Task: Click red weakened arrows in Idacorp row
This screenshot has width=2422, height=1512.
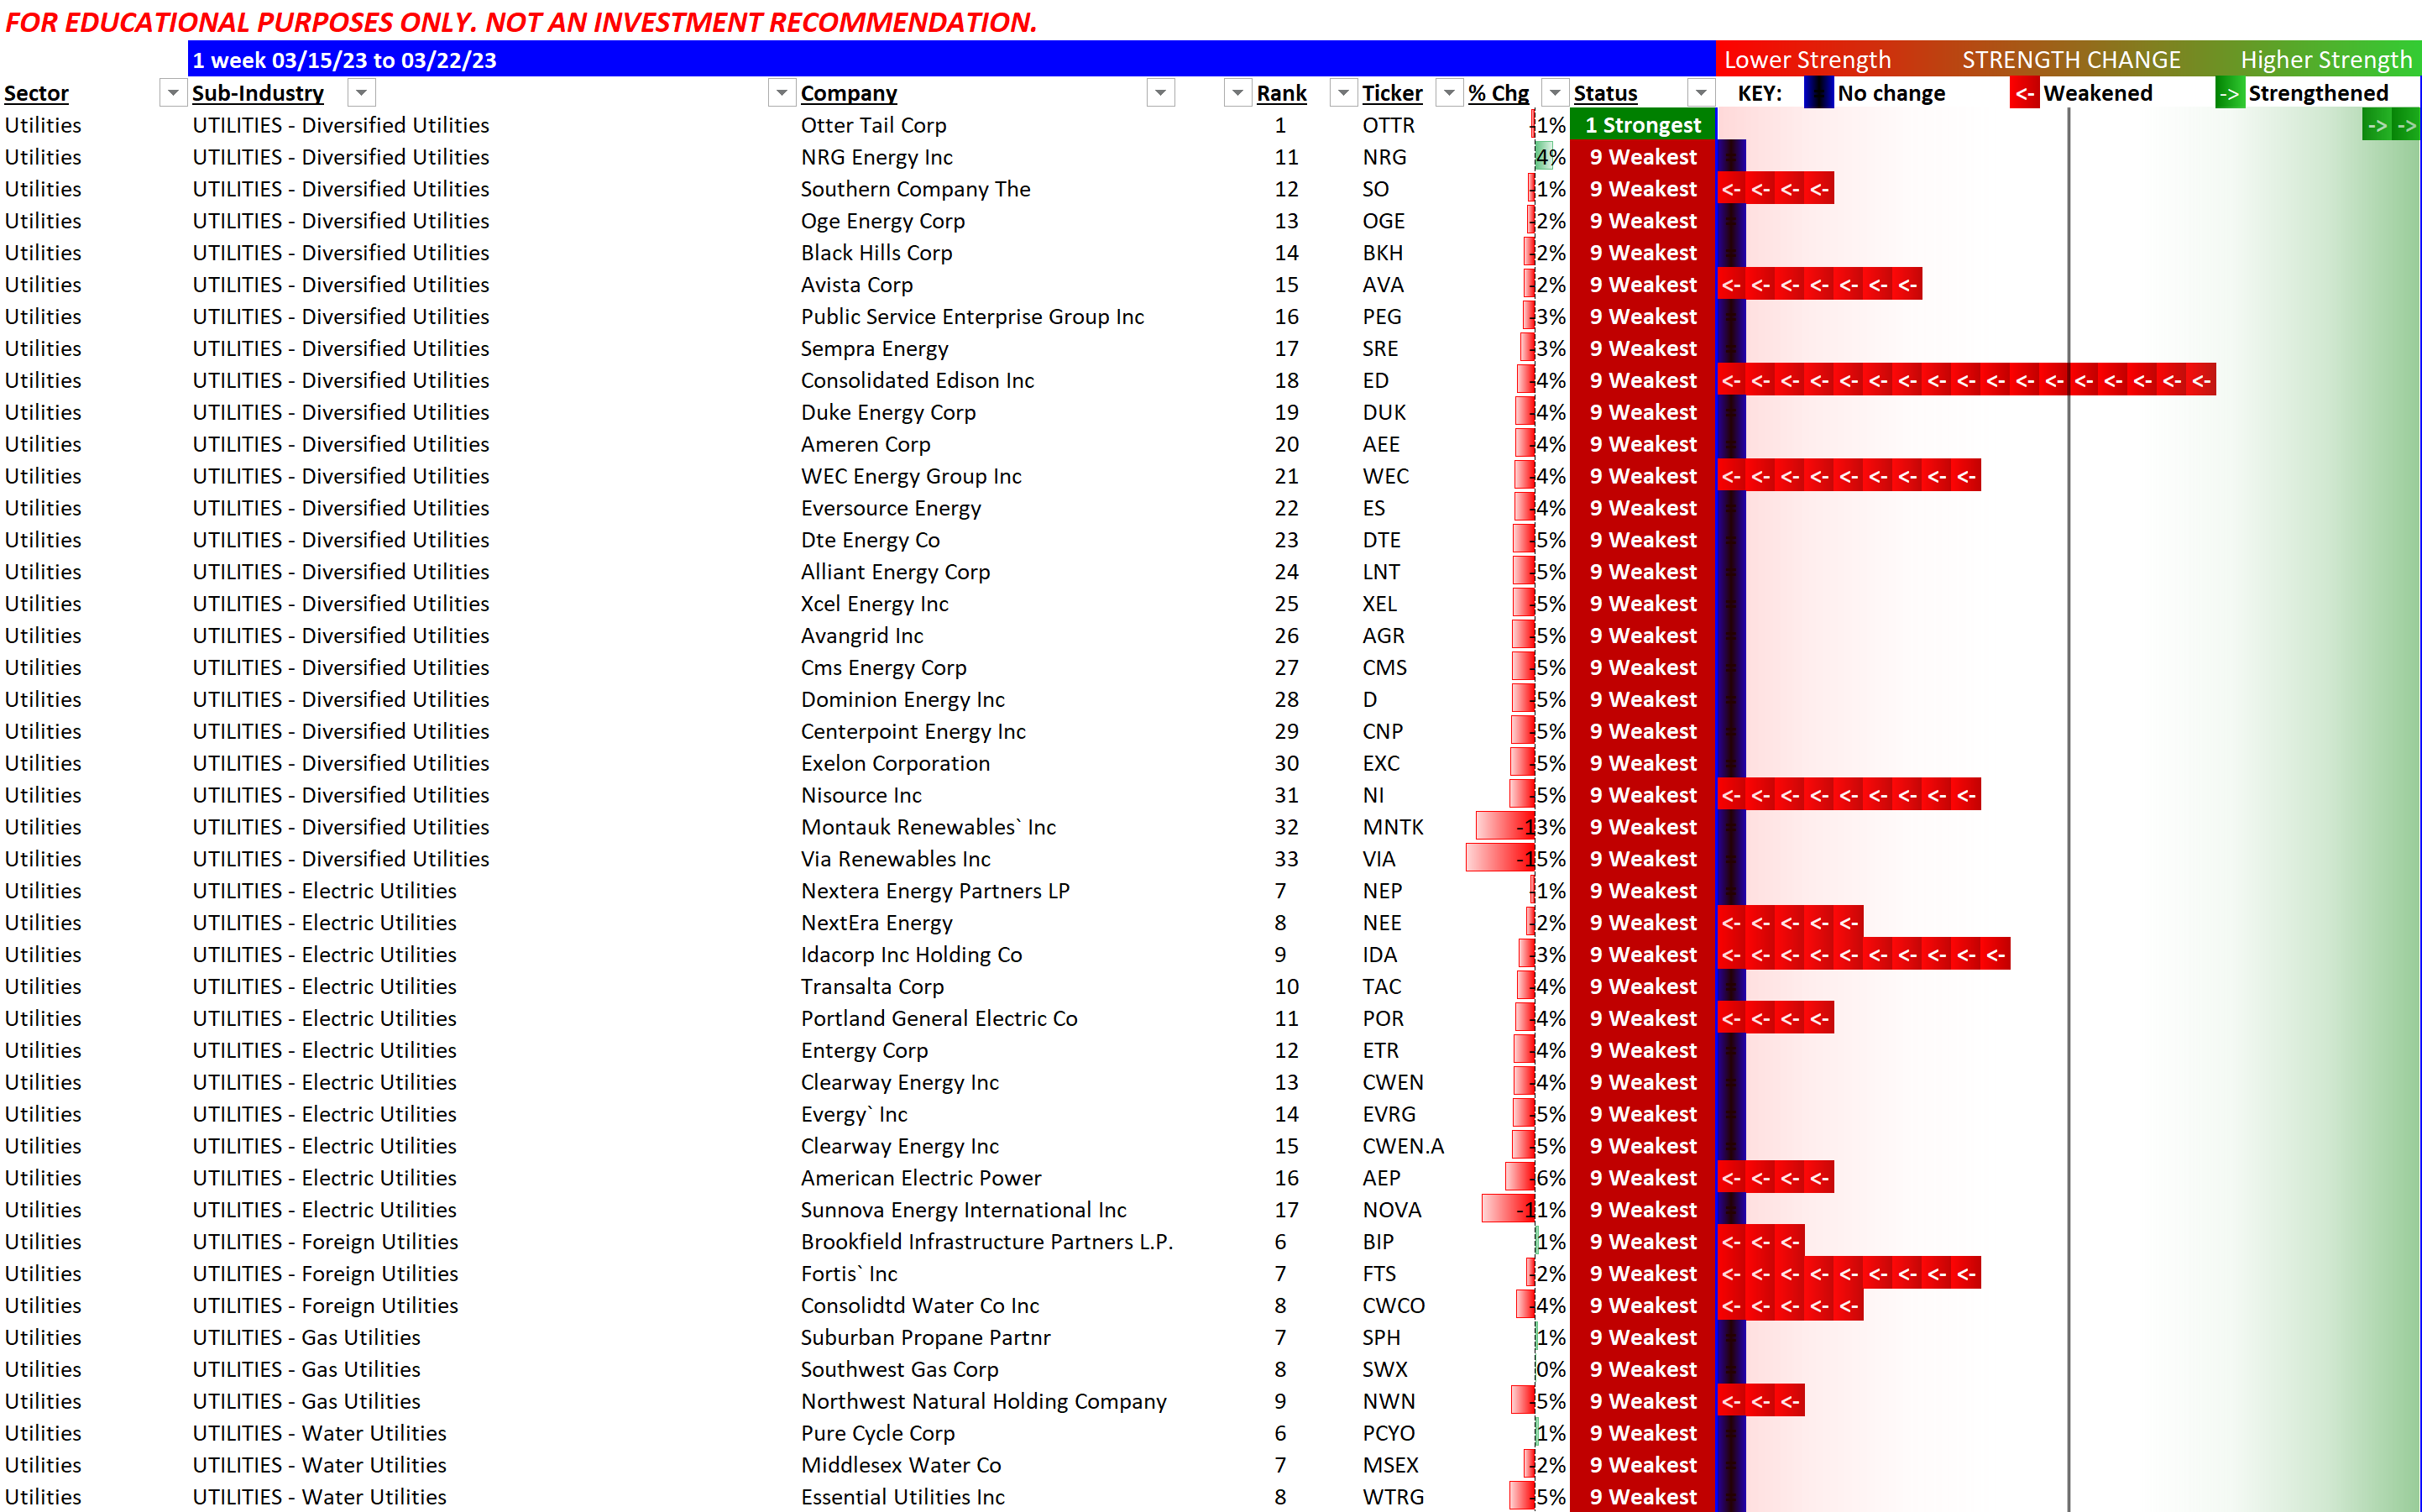Action: (x=1863, y=955)
